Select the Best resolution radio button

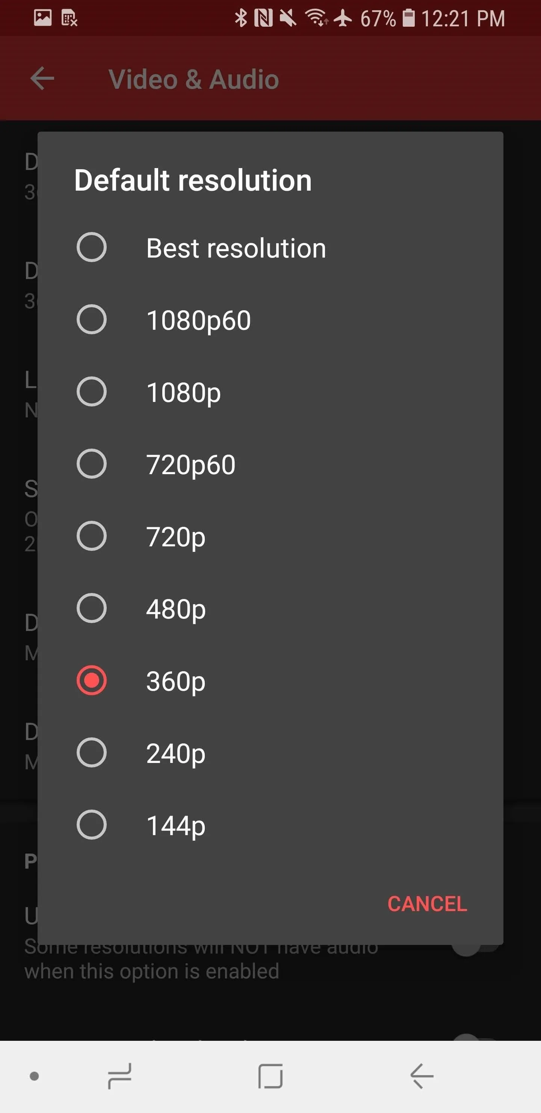[x=92, y=247]
